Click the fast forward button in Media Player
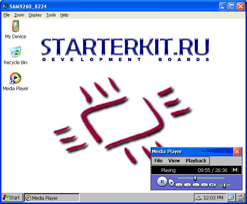 pos(196,185)
